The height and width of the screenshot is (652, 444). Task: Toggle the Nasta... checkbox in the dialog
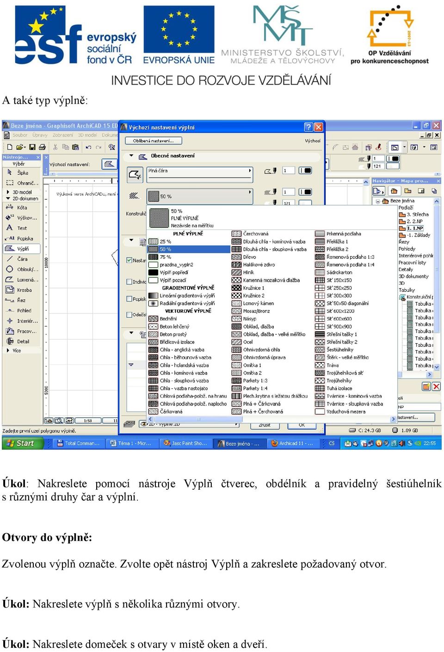click(x=129, y=260)
